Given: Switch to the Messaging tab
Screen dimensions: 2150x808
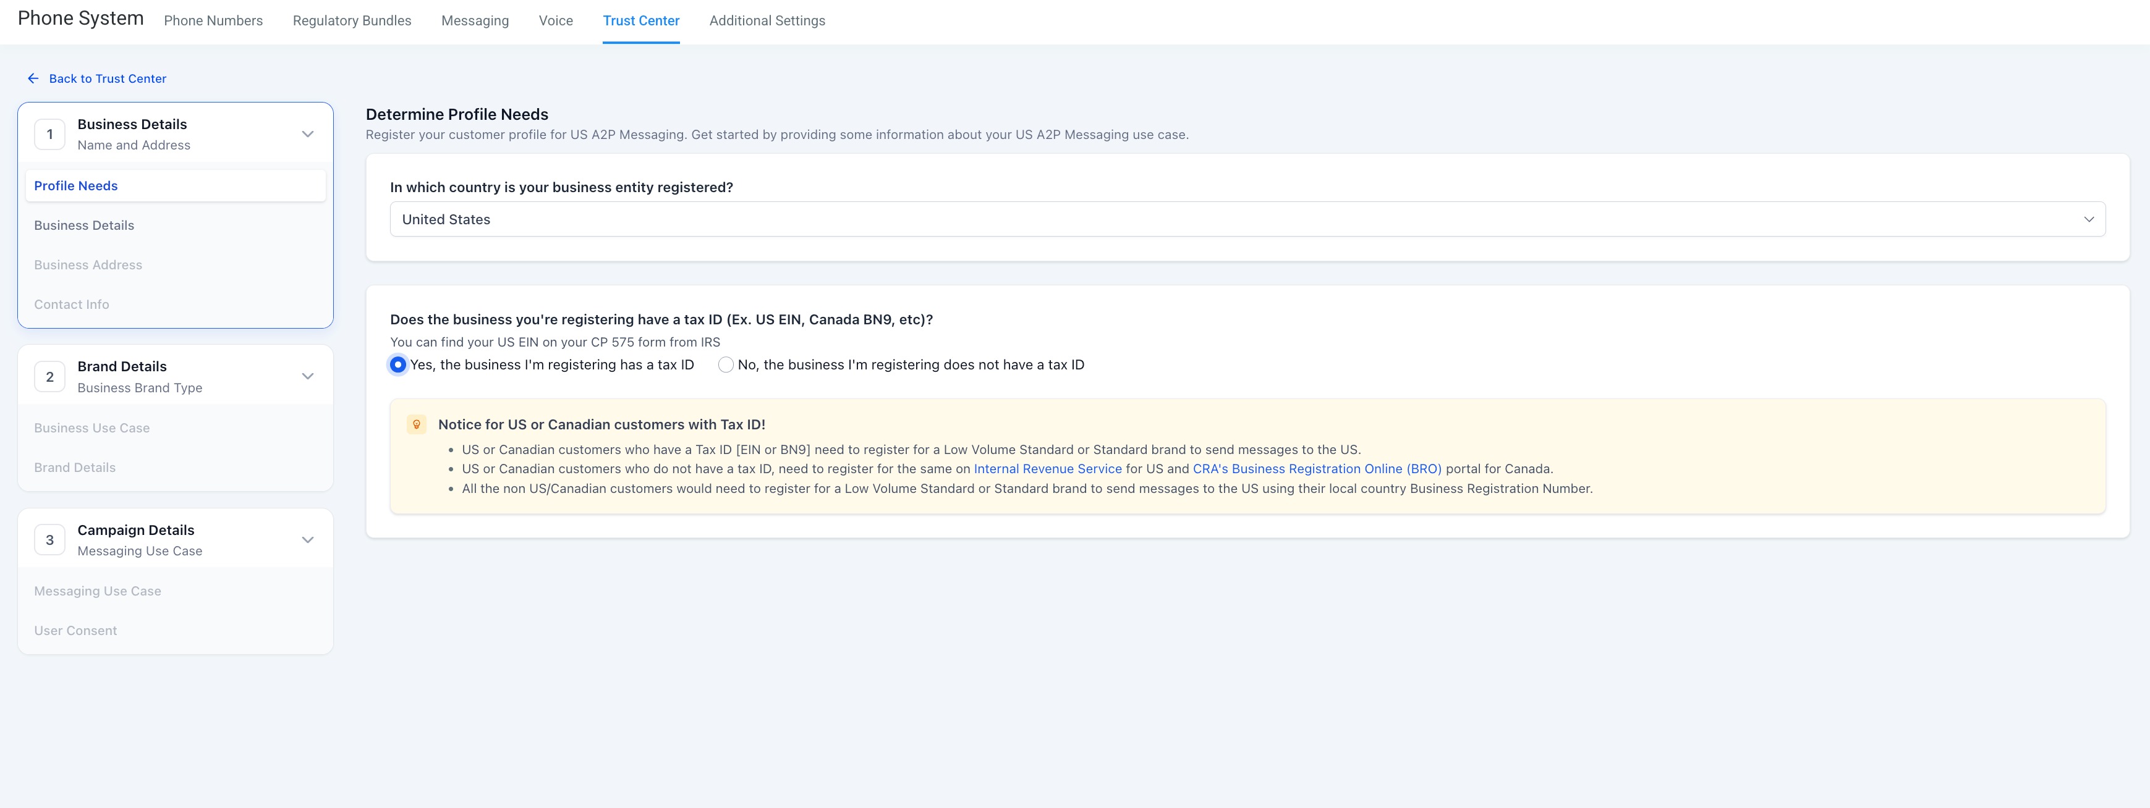Looking at the screenshot, I should [474, 21].
